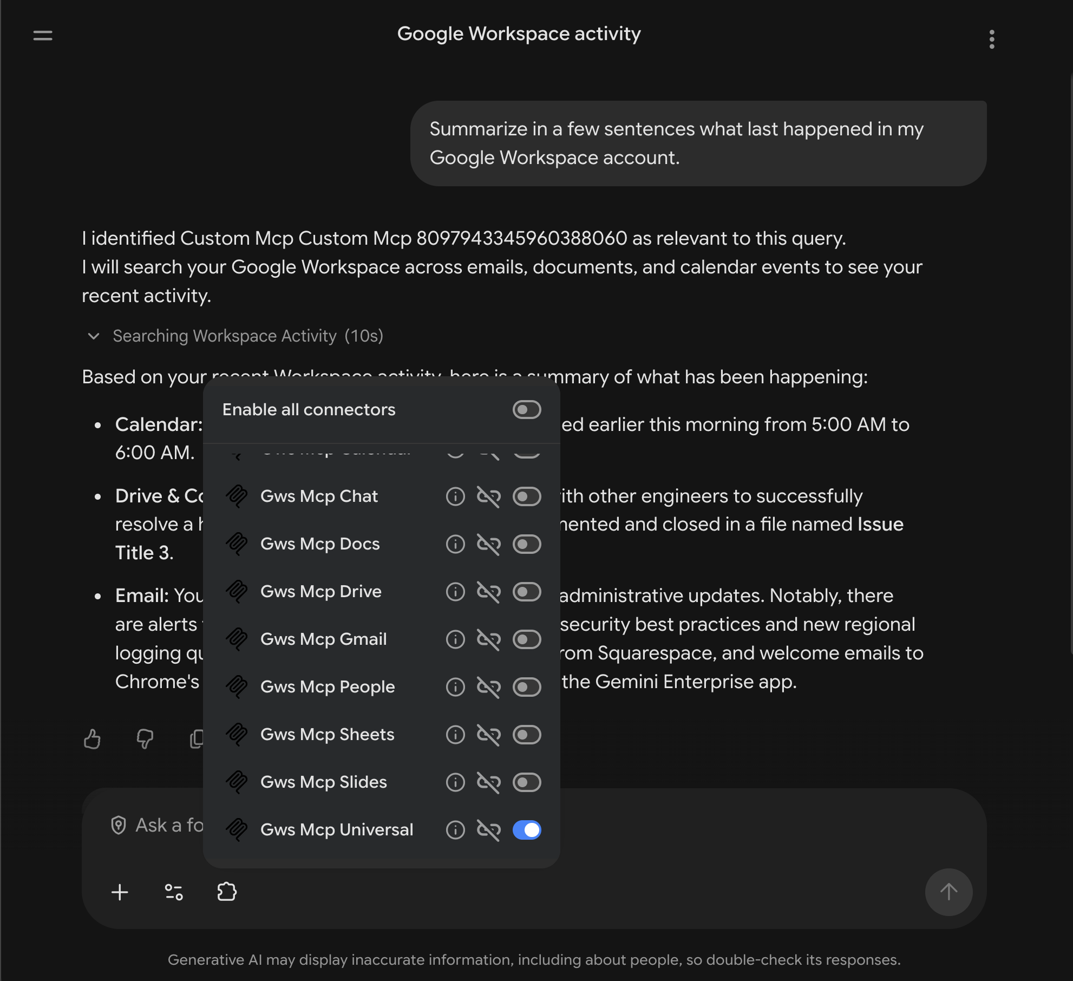Show info for Gws Mcp Chat
Image resolution: width=1073 pixels, height=981 pixels.
pos(455,496)
